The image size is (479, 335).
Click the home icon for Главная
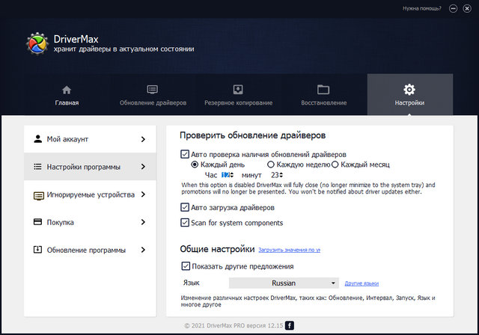click(x=67, y=90)
